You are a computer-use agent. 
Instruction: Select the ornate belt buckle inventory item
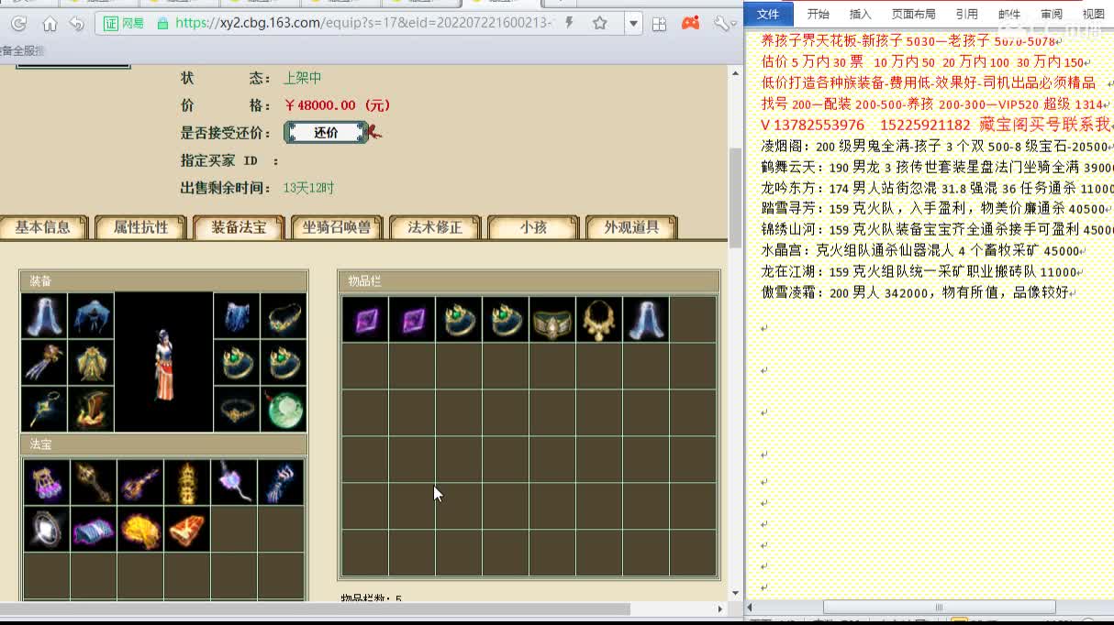[x=551, y=320]
